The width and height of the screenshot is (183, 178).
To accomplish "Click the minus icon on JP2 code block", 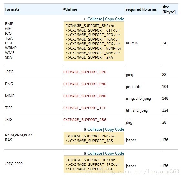I will pos(85,153).
